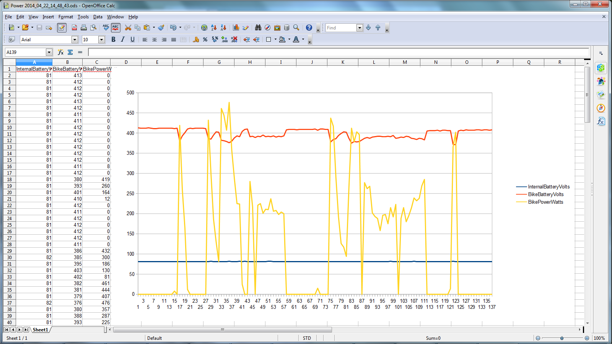Select column header B
This screenshot has width=612, height=344.
pos(67,62)
